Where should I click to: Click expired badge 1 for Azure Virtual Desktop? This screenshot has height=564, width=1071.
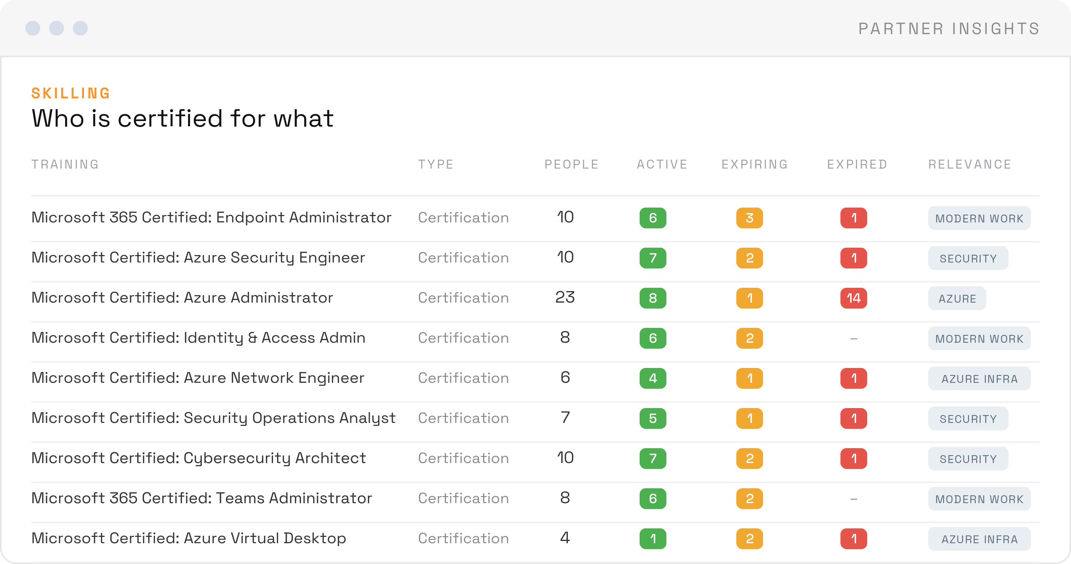(x=853, y=539)
